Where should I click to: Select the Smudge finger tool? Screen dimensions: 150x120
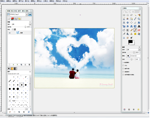point(128,37)
